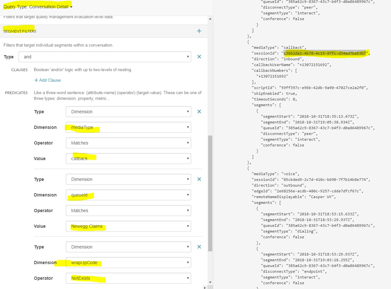Image resolution: width=391 pixels, height=289 pixels.
Task: Click the PREDICATES label
Action: (x=16, y=93)
